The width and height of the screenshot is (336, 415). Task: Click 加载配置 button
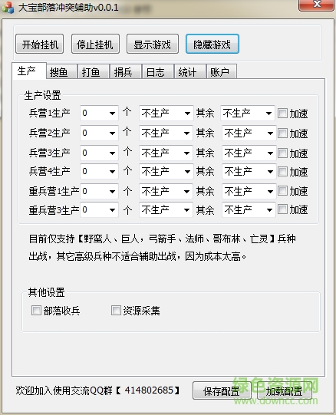(x=285, y=390)
